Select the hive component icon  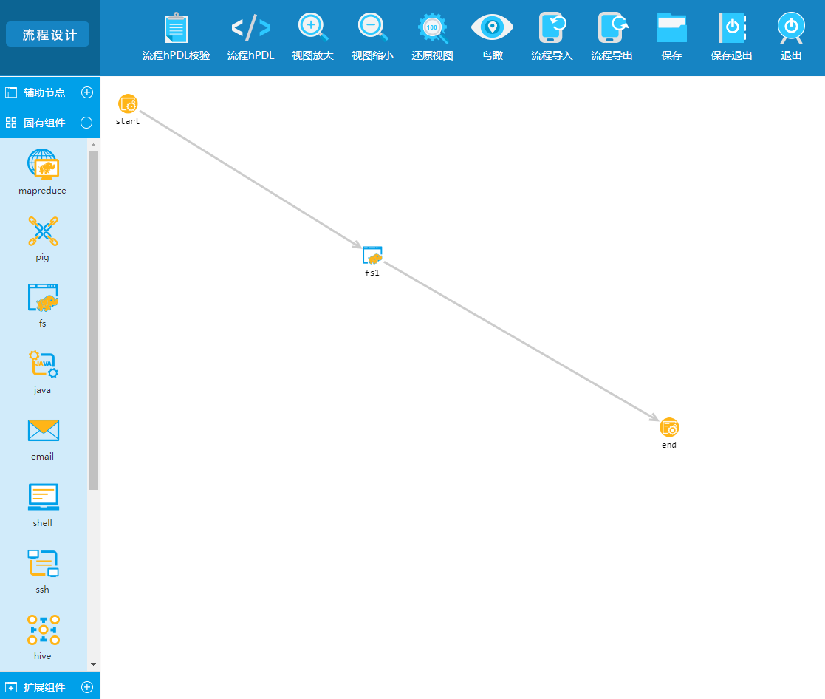coord(43,630)
